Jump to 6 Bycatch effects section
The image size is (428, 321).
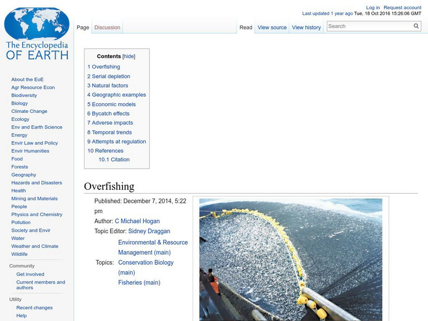click(109, 113)
